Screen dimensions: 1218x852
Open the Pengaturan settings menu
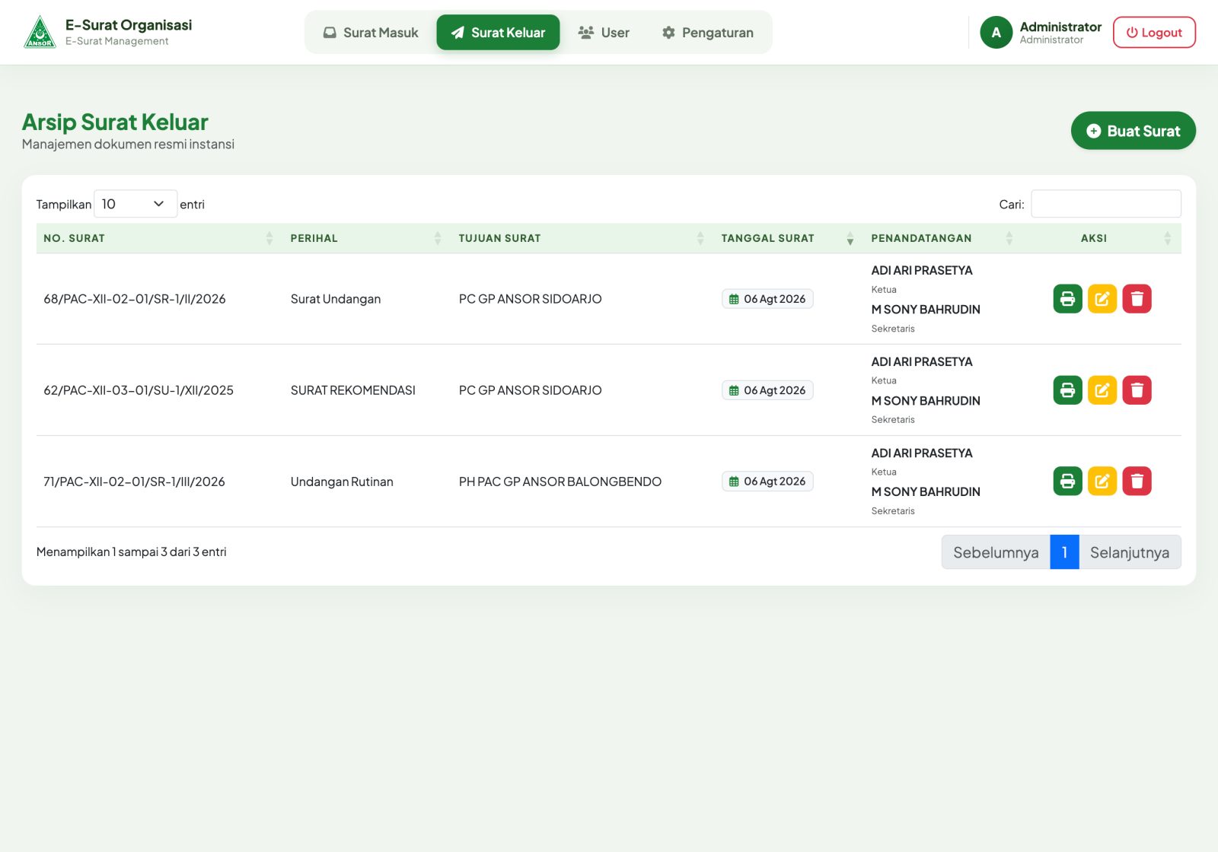click(708, 33)
